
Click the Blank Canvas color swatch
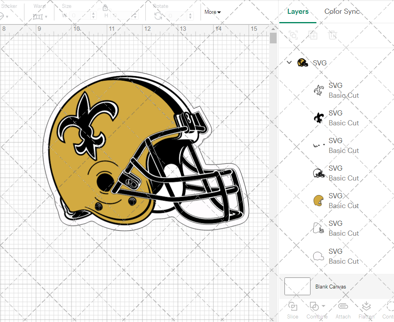[x=297, y=287]
